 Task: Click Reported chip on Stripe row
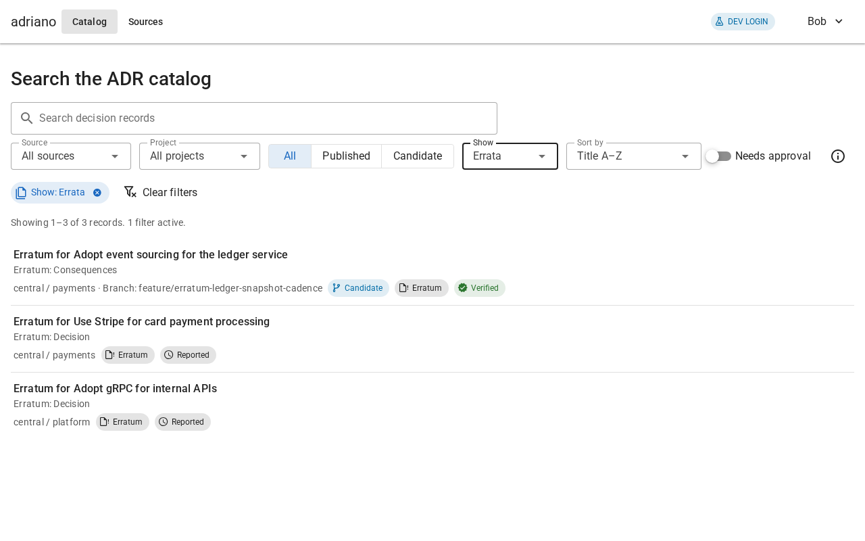coord(188,355)
